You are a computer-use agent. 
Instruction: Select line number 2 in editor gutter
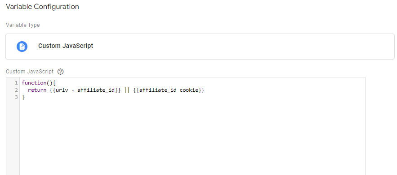tap(16, 90)
